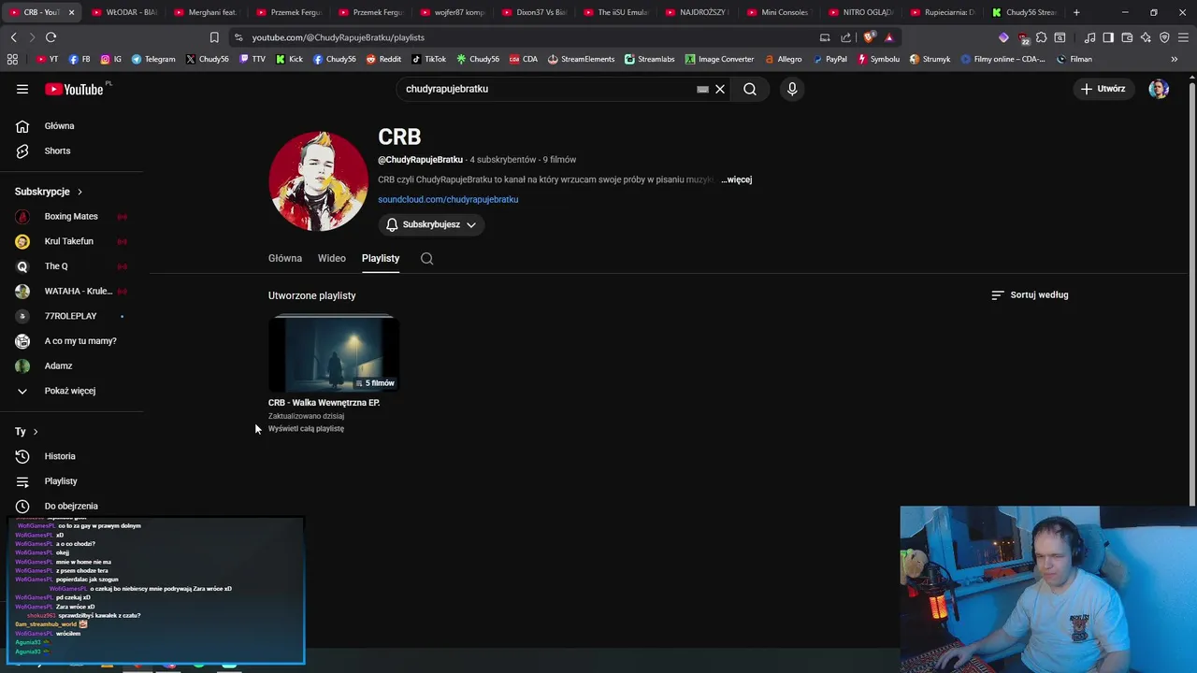This screenshot has width=1197, height=673.
Task: Open Do obejrzenia watch later list
Action: tap(71, 506)
